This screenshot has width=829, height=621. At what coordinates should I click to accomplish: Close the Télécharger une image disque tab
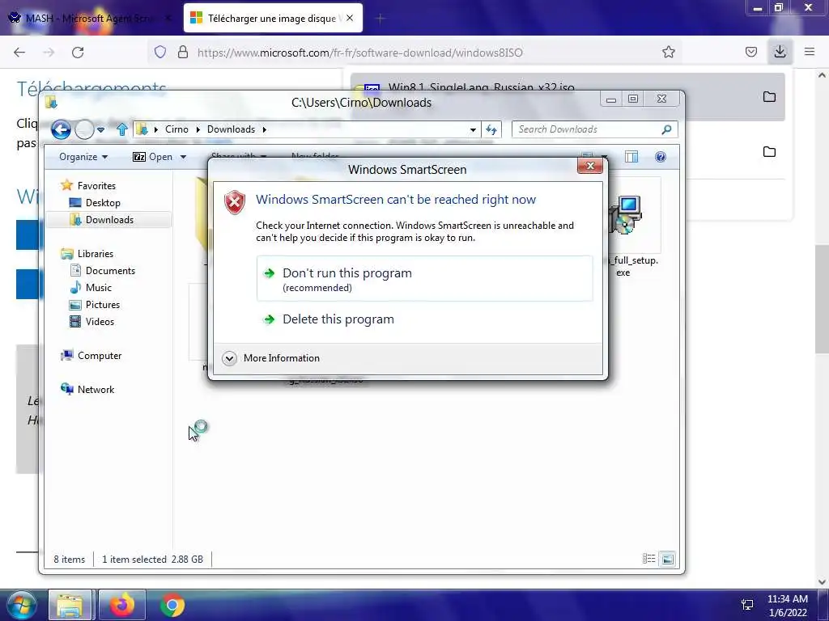(350, 18)
